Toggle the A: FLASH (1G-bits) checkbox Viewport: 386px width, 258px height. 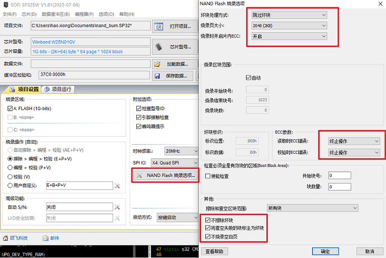(10, 109)
